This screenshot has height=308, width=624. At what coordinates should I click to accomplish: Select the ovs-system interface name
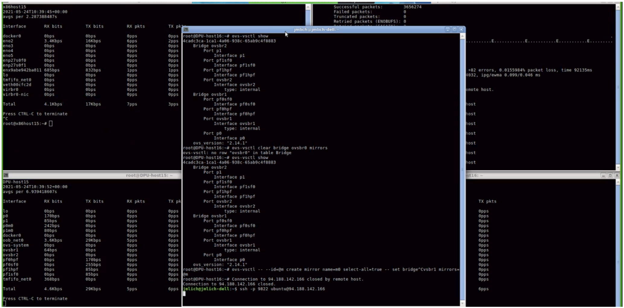(x=16, y=245)
